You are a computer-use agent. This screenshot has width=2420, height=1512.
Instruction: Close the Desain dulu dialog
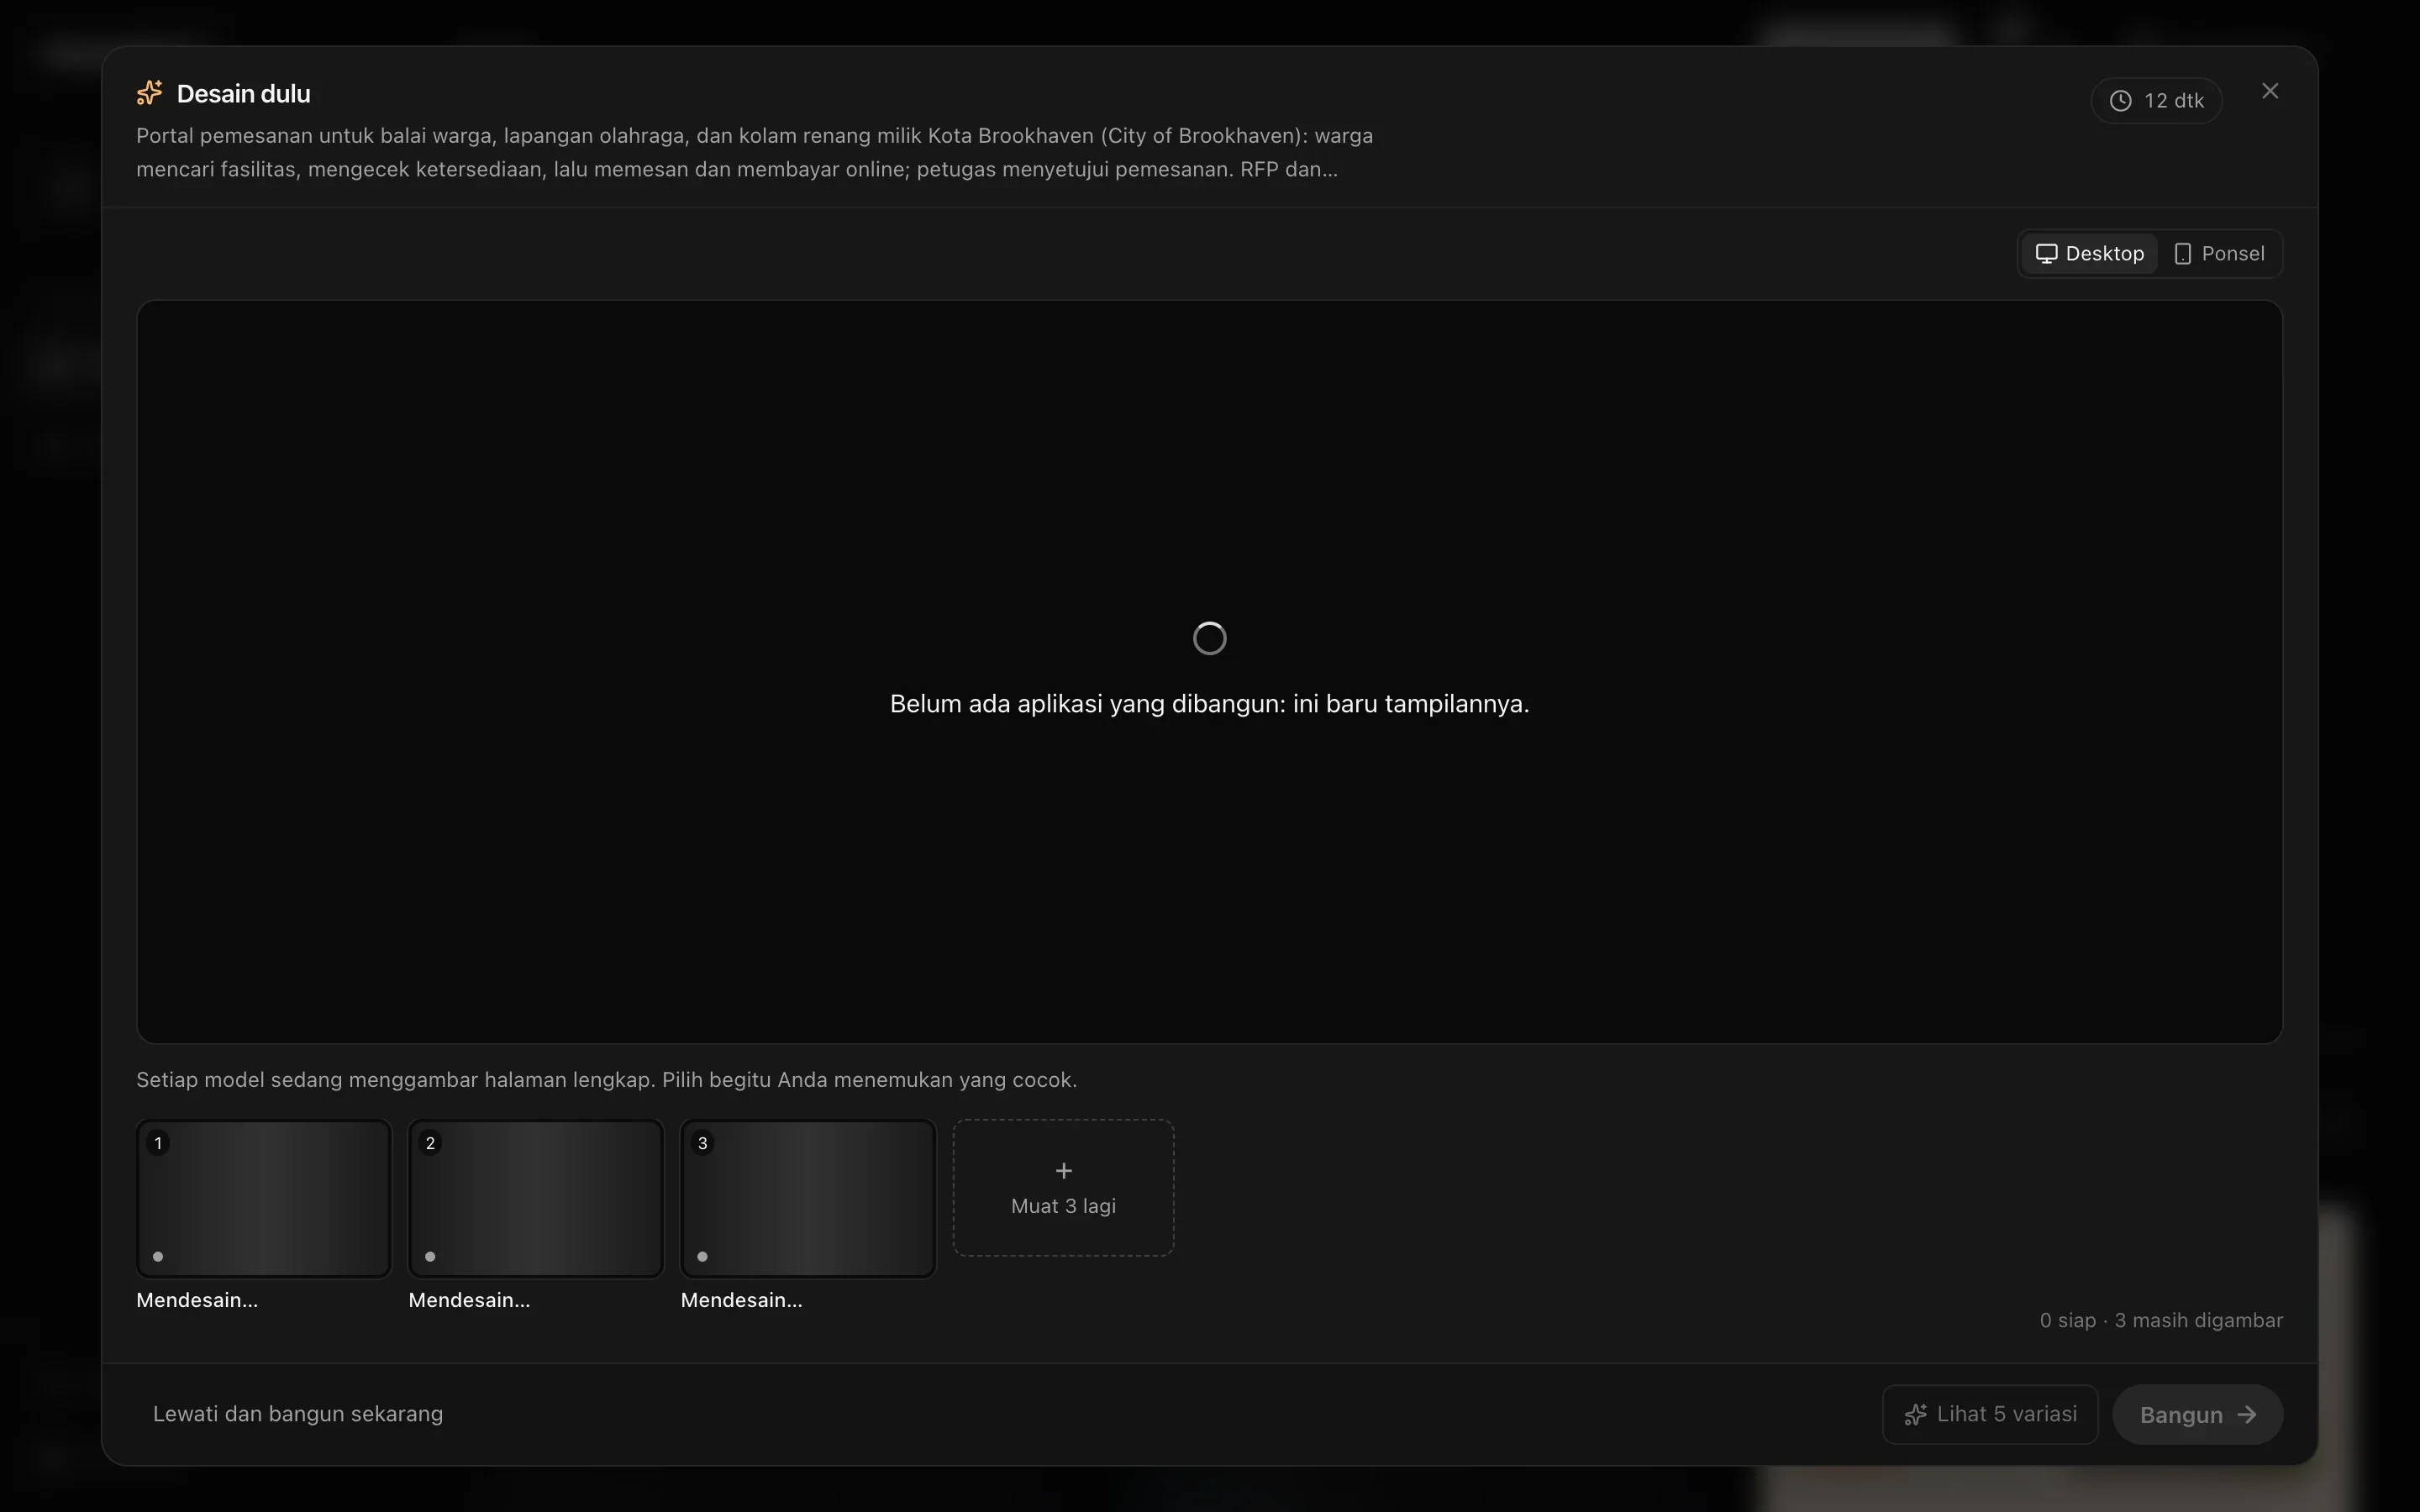2270,91
